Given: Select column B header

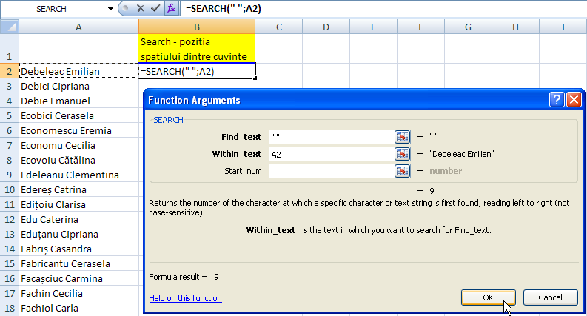Looking at the screenshot, I should [x=197, y=27].
